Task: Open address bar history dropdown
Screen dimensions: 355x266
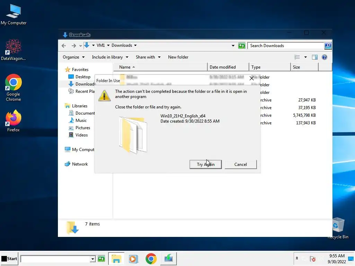Action: tap(233, 46)
